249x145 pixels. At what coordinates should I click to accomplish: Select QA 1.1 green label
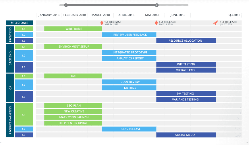[x=24, y=76]
